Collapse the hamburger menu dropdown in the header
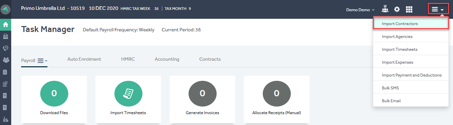This screenshot has width=453, height=125. tap(438, 9)
